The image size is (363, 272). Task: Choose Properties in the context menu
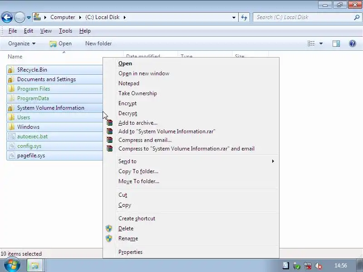pos(191,252)
